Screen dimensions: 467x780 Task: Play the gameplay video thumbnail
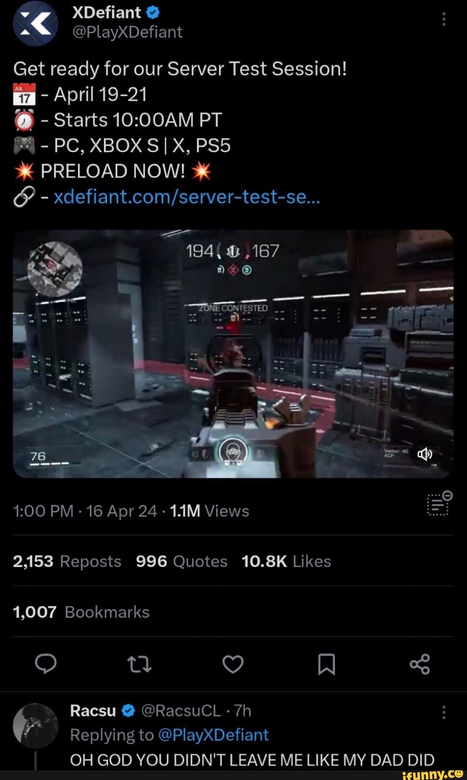click(233, 354)
